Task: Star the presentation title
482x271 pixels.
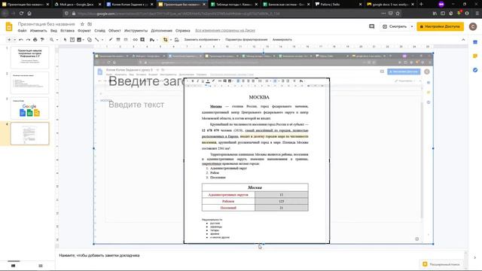Action: click(82, 24)
